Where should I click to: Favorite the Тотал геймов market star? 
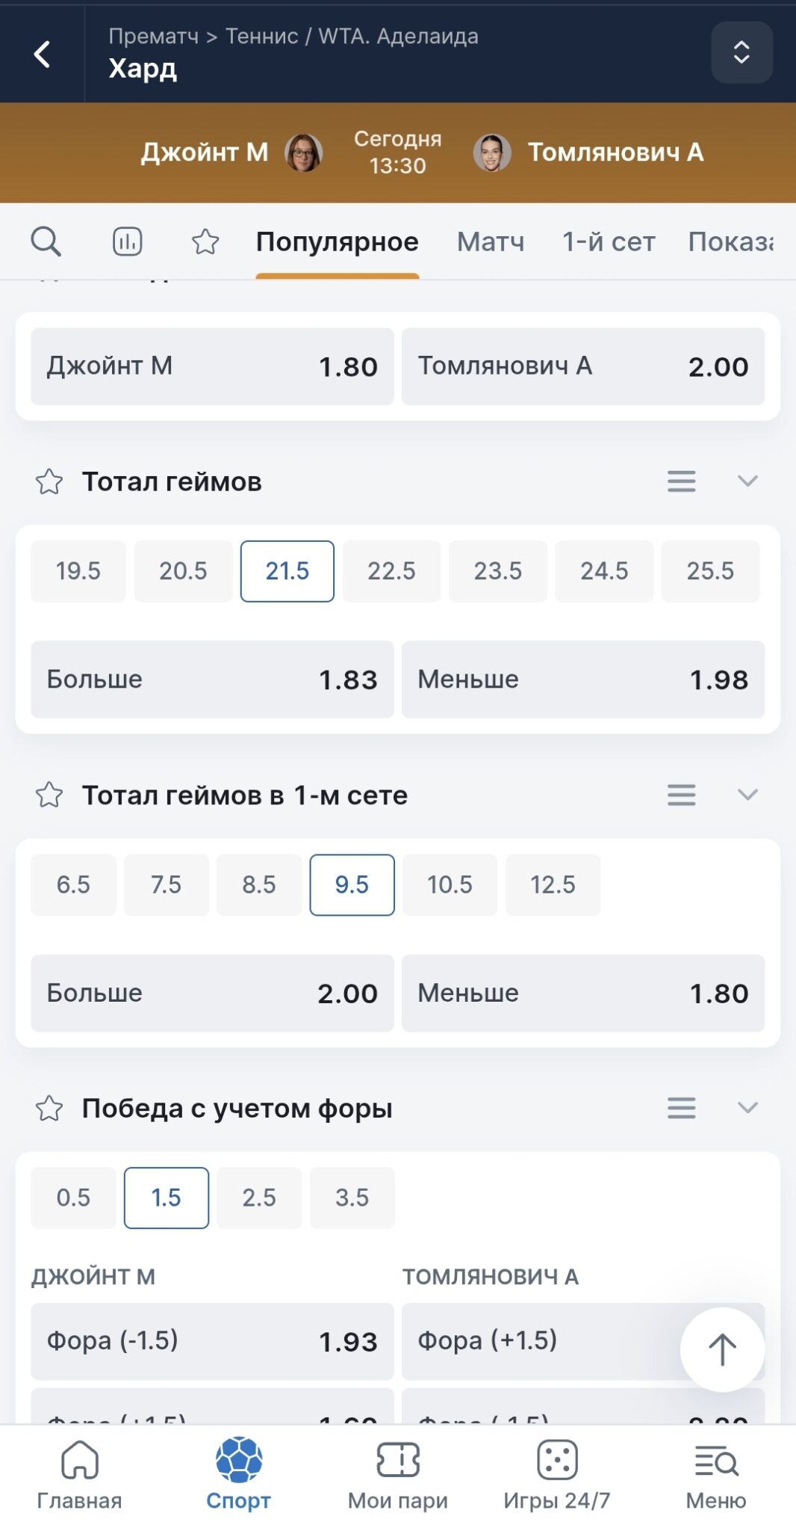click(49, 481)
